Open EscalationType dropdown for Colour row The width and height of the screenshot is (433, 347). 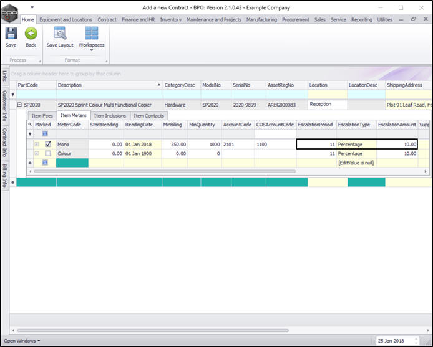356,154
